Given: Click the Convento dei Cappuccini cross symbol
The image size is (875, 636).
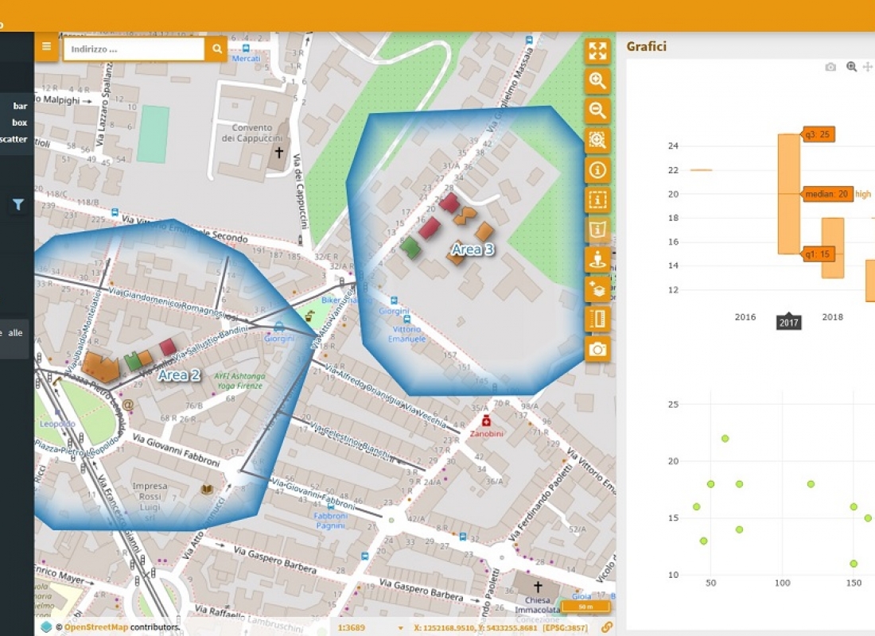Looking at the screenshot, I should pos(279,152).
